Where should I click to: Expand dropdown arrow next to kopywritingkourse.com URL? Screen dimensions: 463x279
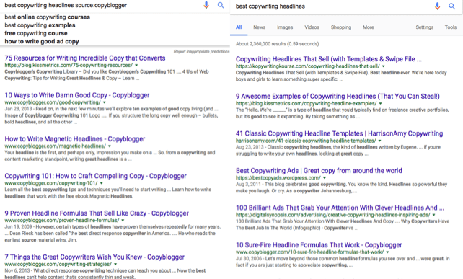pyautogui.click(x=383, y=66)
